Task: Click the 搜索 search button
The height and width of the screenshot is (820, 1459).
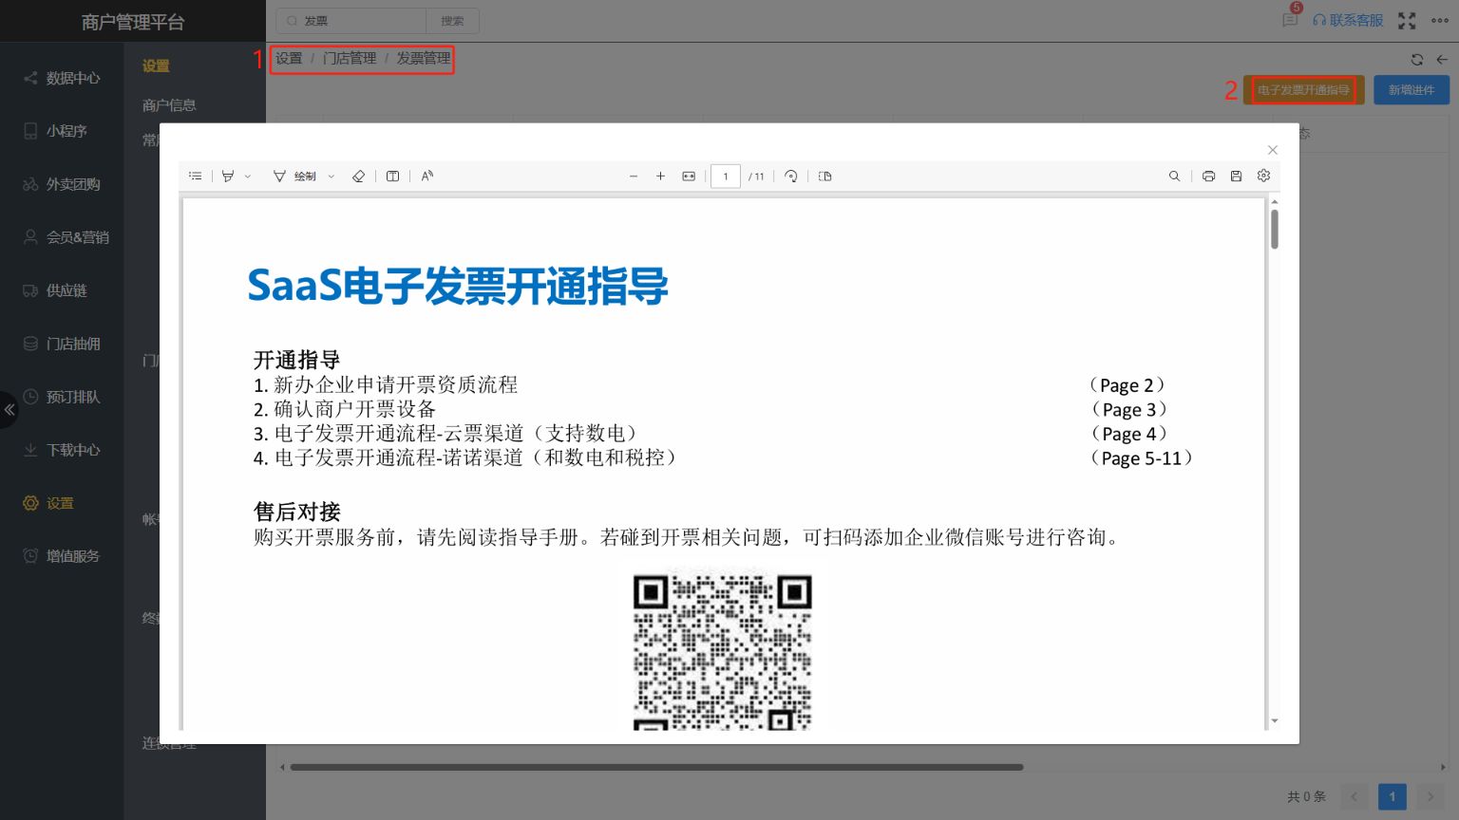Action: [452, 21]
